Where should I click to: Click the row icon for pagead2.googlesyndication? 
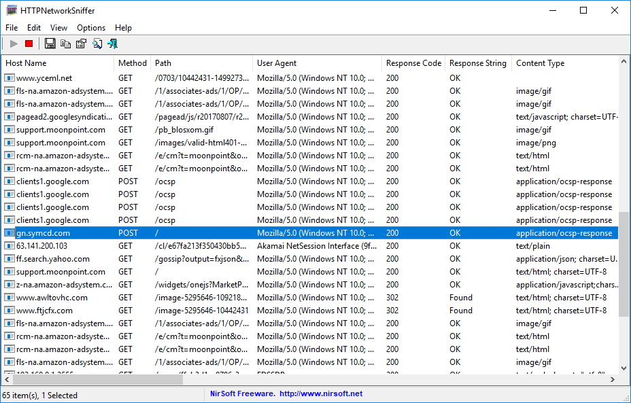click(10, 117)
